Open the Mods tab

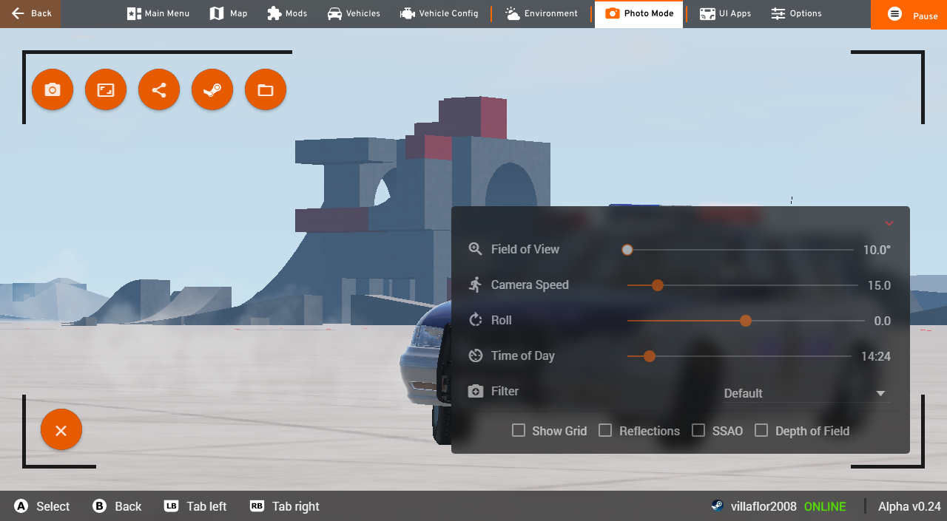(x=287, y=13)
